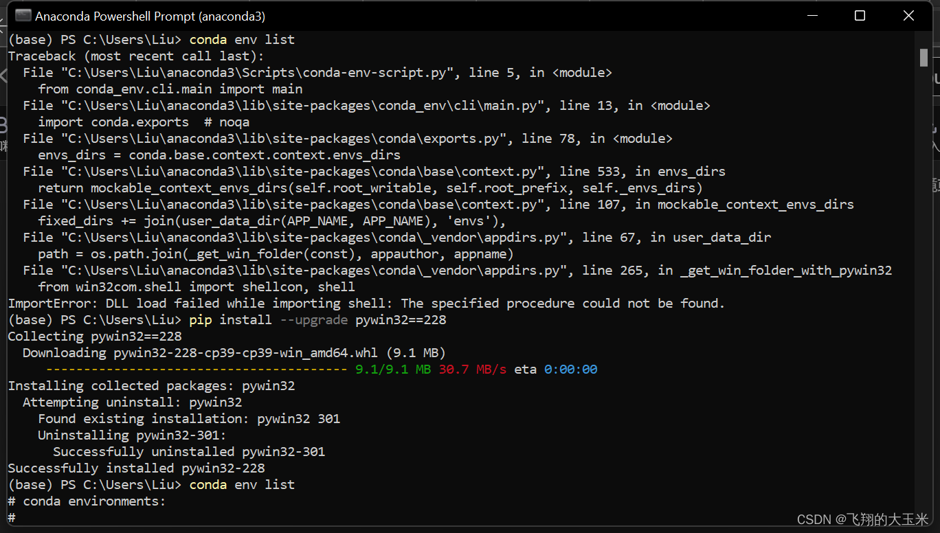The width and height of the screenshot is (940, 533).
Task: Click the 'ImportError: DLL load failed' message
Action: coord(366,303)
